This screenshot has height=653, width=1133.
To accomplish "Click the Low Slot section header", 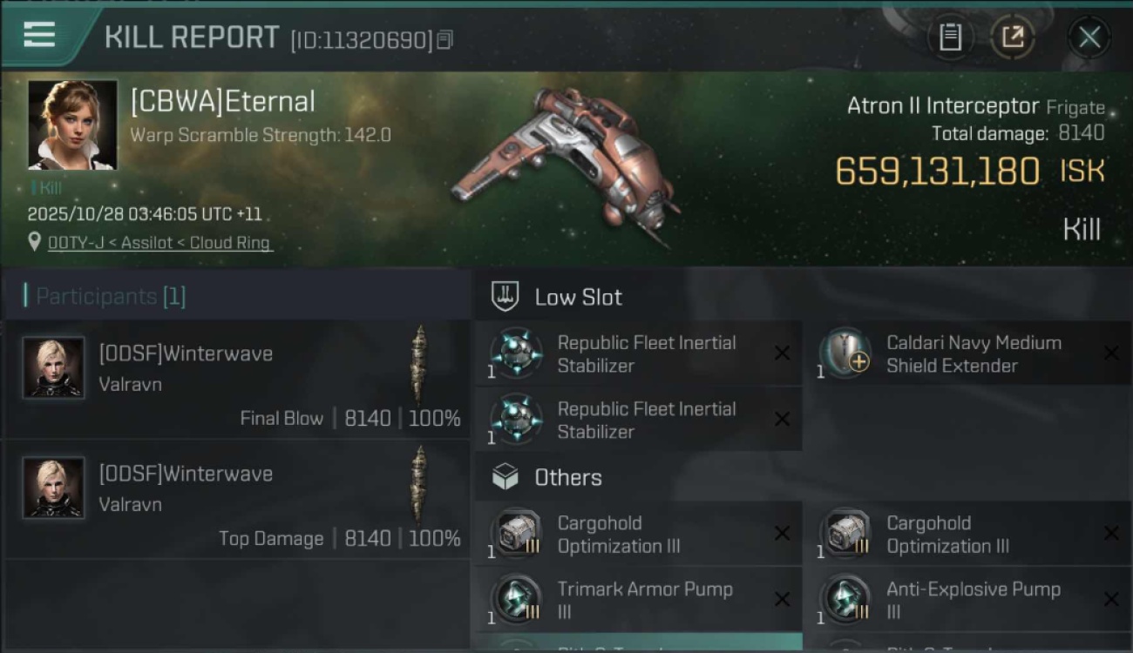I will coord(578,297).
